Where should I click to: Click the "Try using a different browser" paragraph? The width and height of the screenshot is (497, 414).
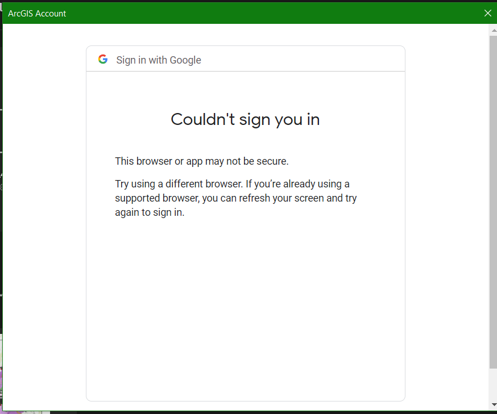point(236,198)
